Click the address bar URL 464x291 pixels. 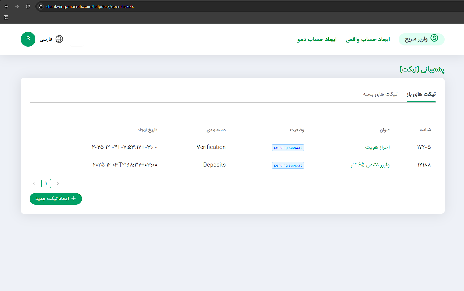[90, 6]
